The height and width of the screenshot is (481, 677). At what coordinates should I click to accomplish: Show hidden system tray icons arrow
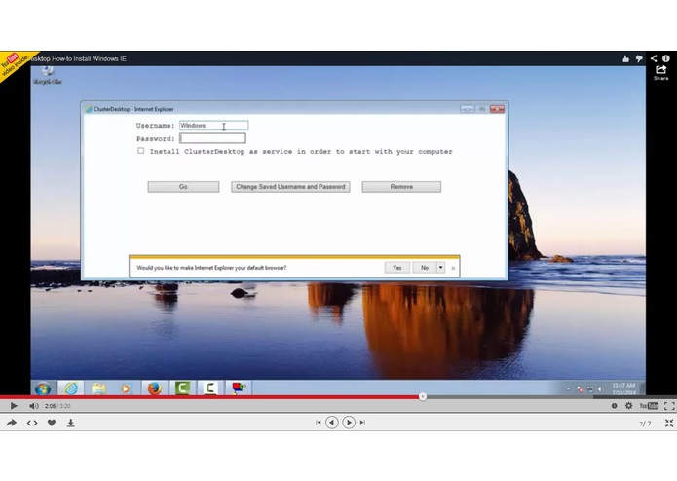(568, 389)
